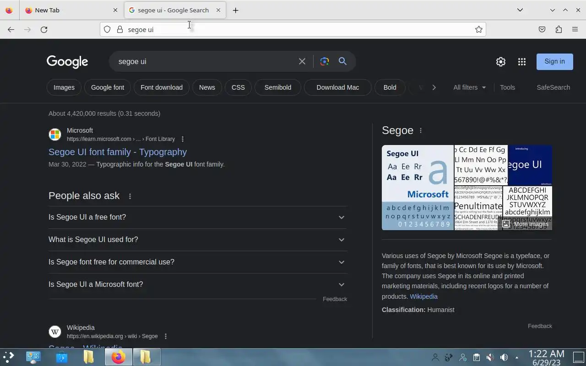This screenshot has height=366, width=586.
Task: Open SafeSearch settings
Action: [x=553, y=87]
